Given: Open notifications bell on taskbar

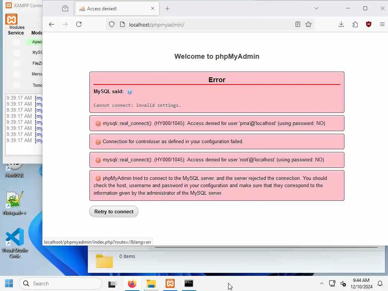Looking at the screenshot, I should coord(380,283).
